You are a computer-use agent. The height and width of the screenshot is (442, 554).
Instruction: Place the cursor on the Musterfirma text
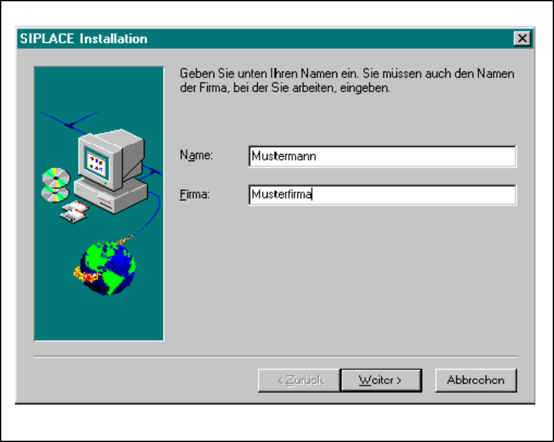(x=281, y=194)
